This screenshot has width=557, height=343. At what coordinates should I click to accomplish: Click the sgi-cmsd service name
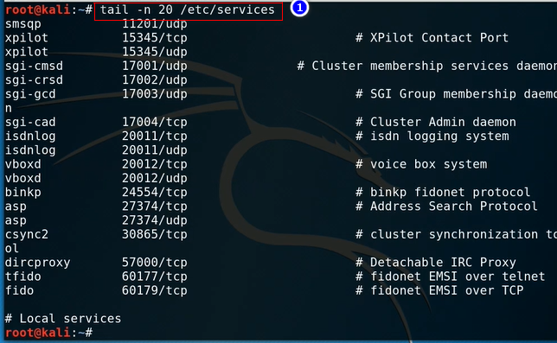pyautogui.click(x=34, y=66)
